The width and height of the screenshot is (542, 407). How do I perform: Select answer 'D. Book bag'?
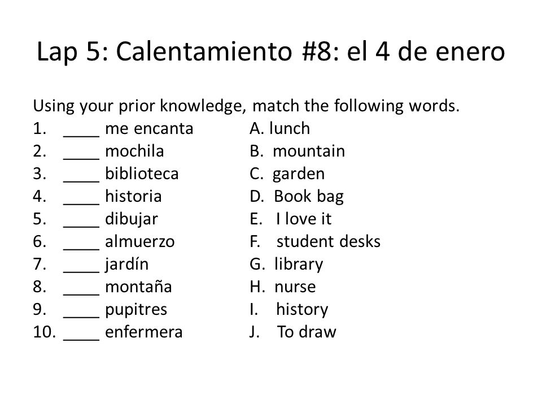tap(296, 197)
